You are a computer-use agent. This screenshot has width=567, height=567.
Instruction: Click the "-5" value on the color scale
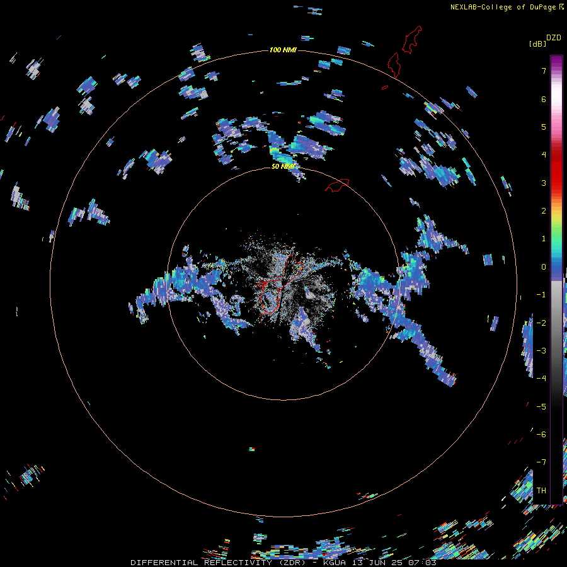(x=541, y=407)
